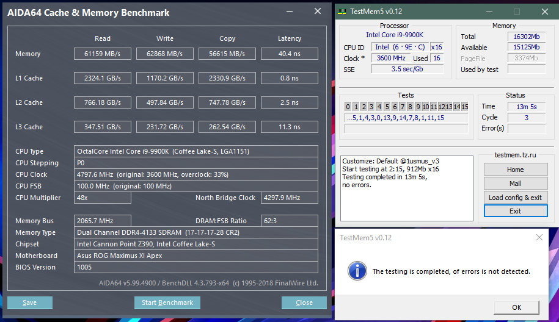Click the x16 thread count field
Screen dimensions: 559x322
[x=437, y=47]
